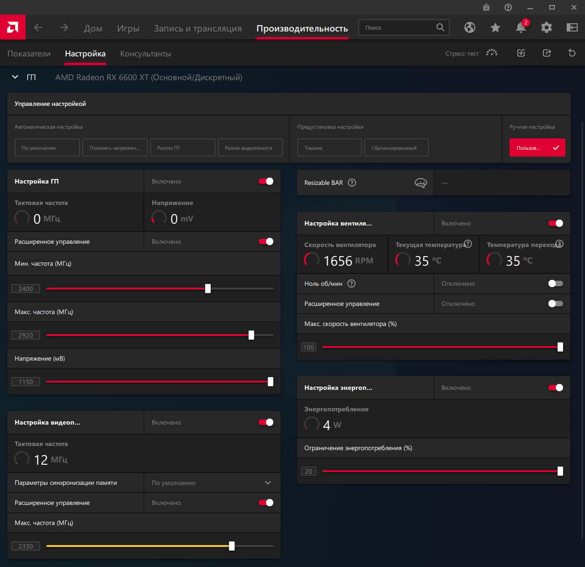This screenshot has width=585, height=567.
Task: Open settings gear icon
Action: (547, 28)
